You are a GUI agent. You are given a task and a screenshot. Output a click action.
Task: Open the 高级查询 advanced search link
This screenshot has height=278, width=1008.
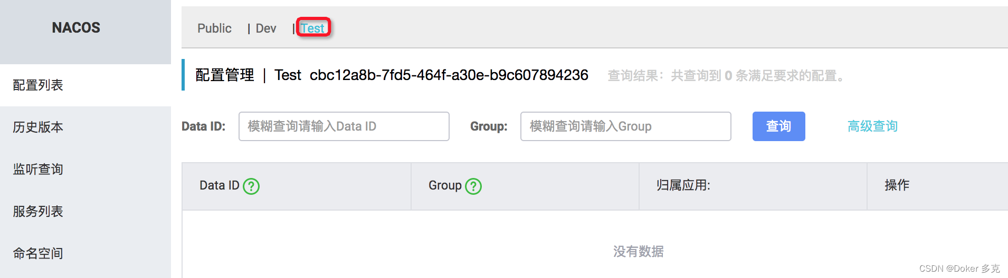[872, 126]
